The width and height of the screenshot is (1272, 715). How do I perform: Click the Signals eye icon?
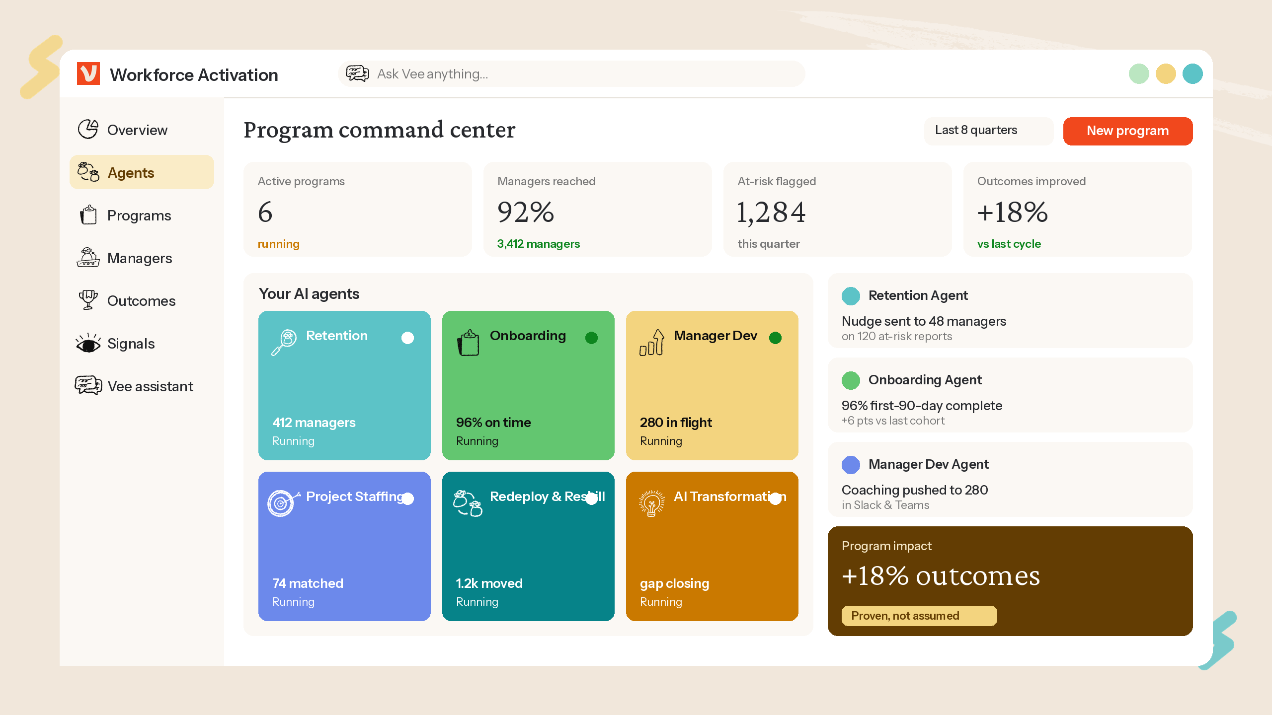click(x=88, y=343)
